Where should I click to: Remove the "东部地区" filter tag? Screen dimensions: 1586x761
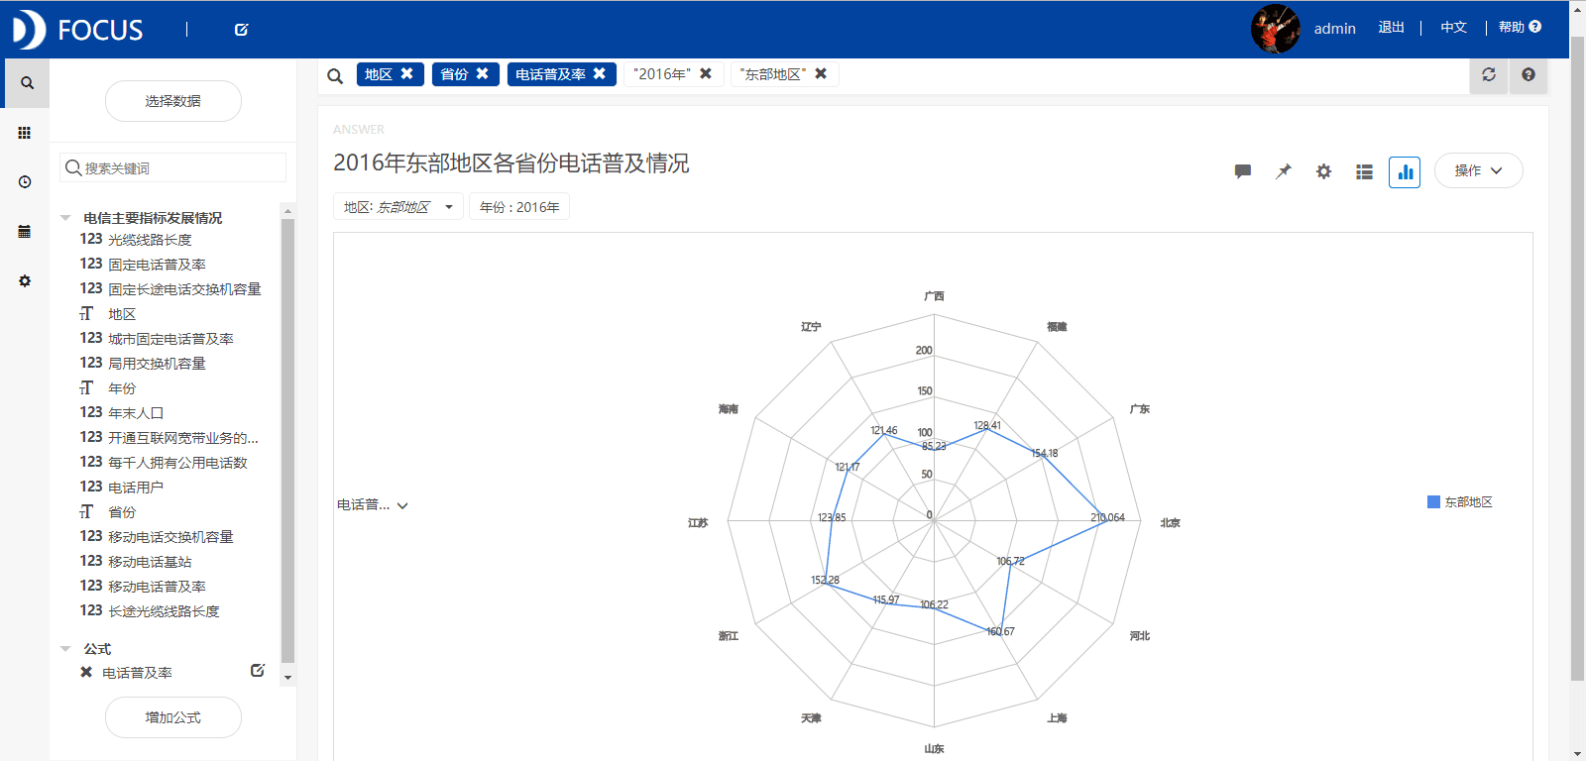821,73
